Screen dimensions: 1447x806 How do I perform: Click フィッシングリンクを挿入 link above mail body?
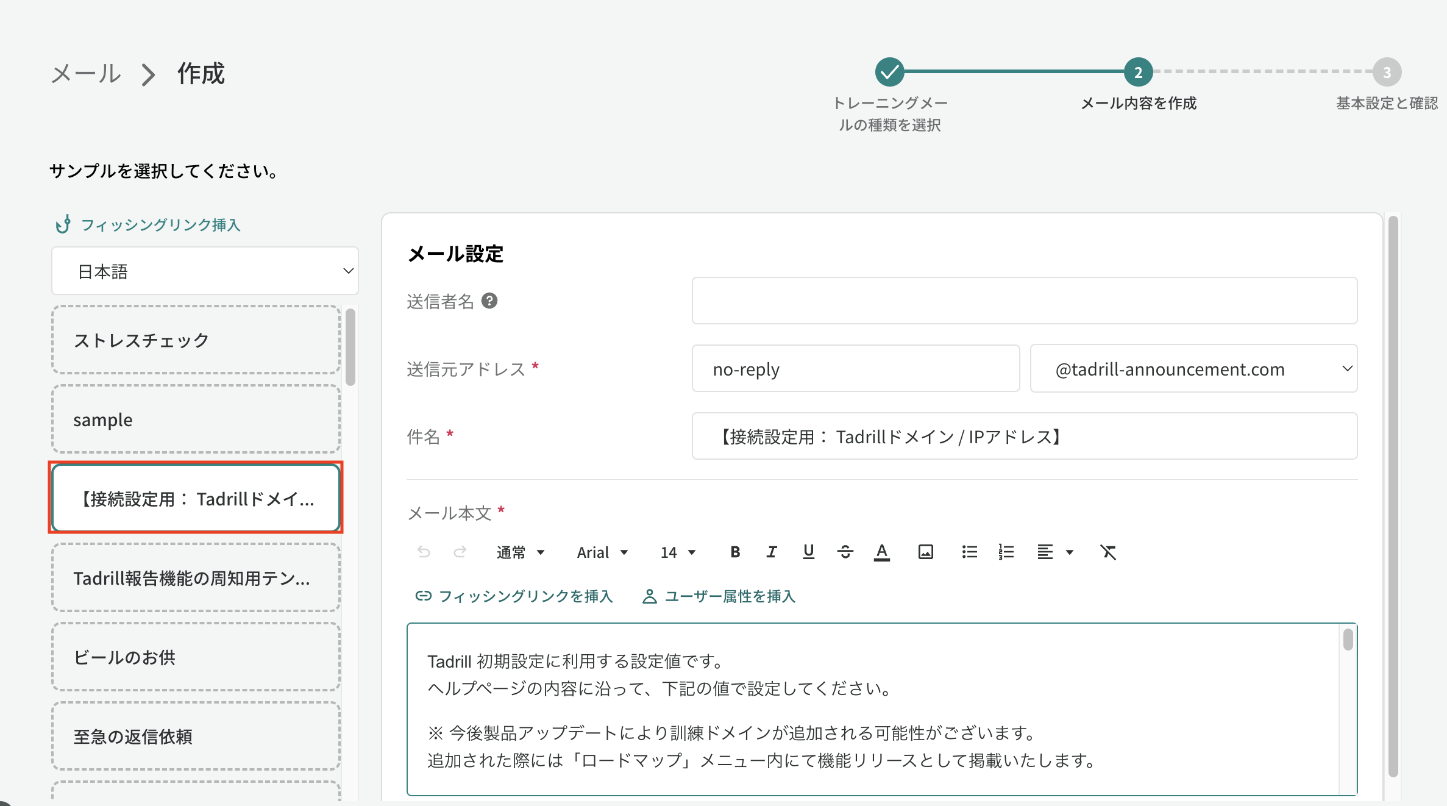coord(514,596)
